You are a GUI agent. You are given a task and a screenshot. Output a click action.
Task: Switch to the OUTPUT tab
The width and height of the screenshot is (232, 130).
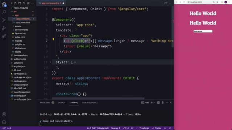coord(62,103)
